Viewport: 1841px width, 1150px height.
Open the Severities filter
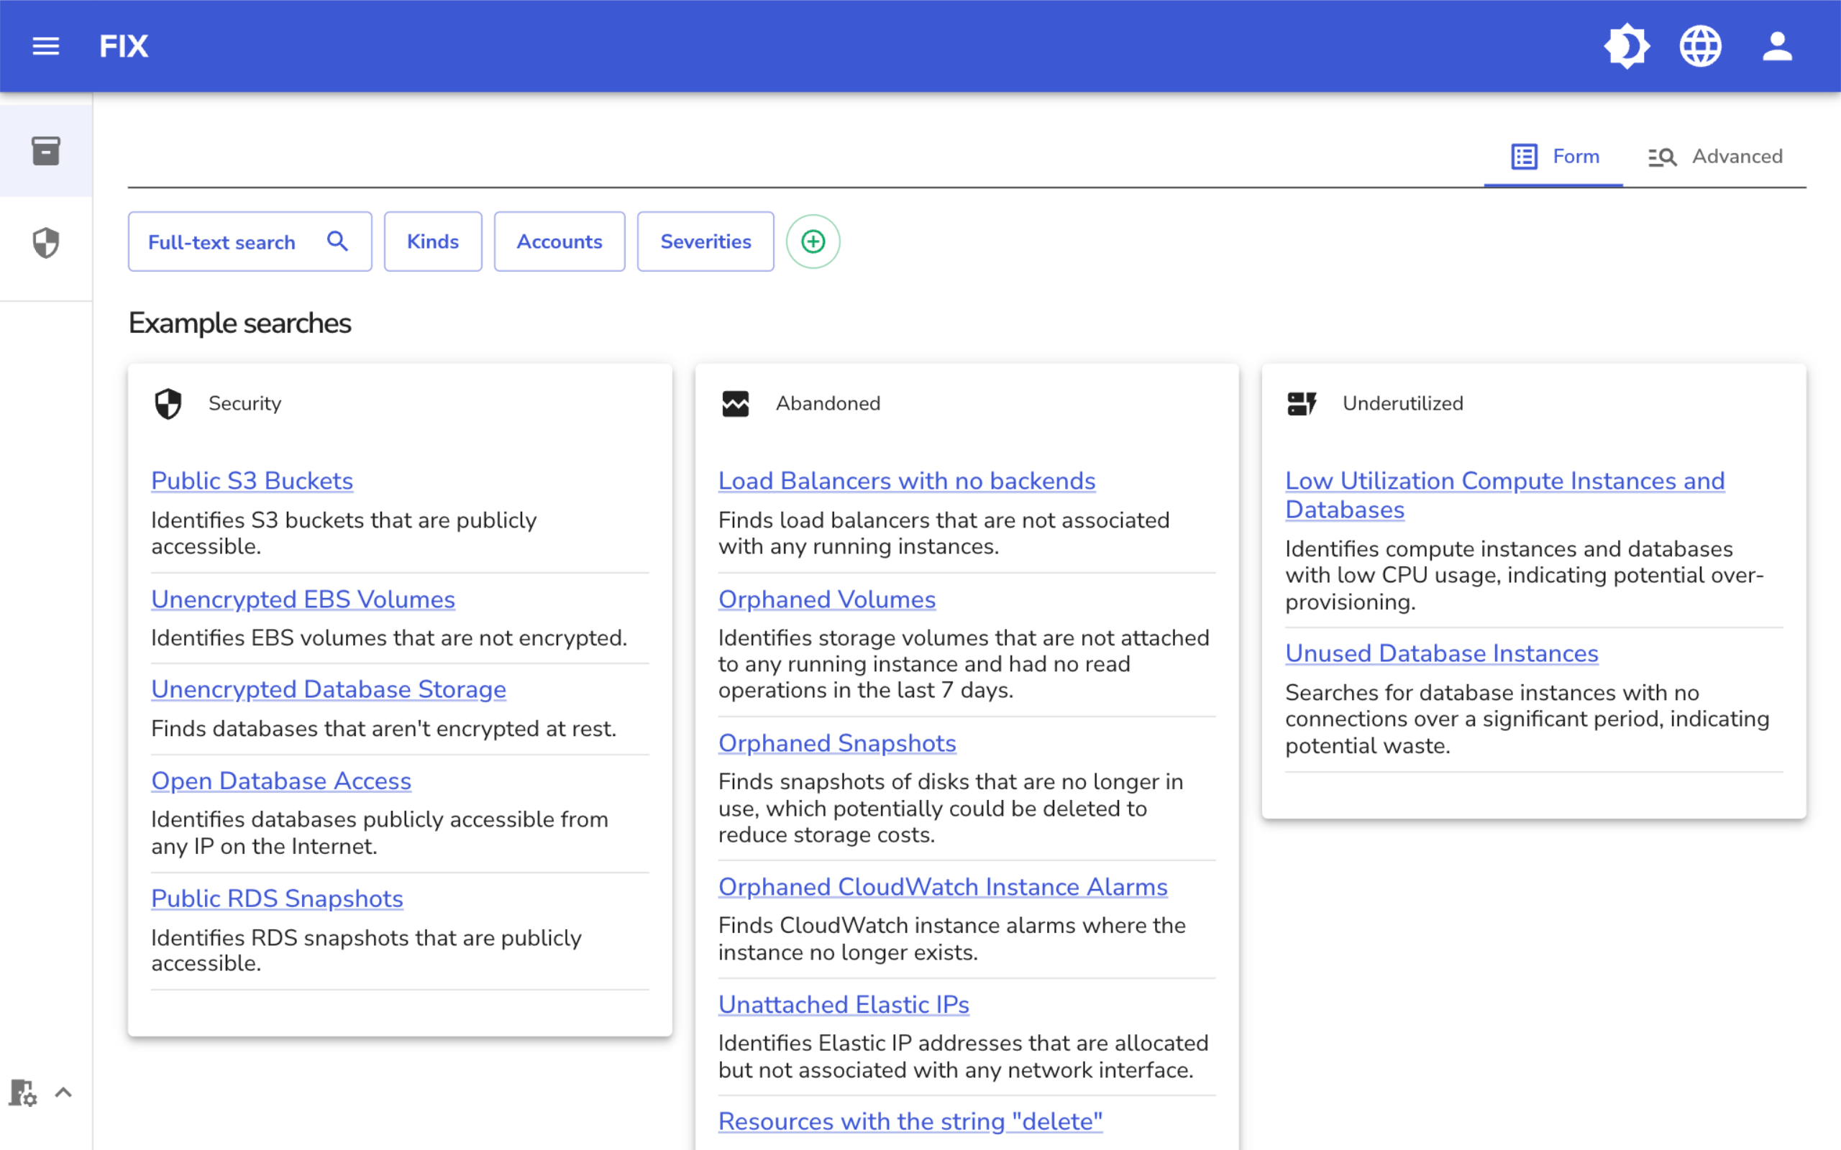click(705, 242)
